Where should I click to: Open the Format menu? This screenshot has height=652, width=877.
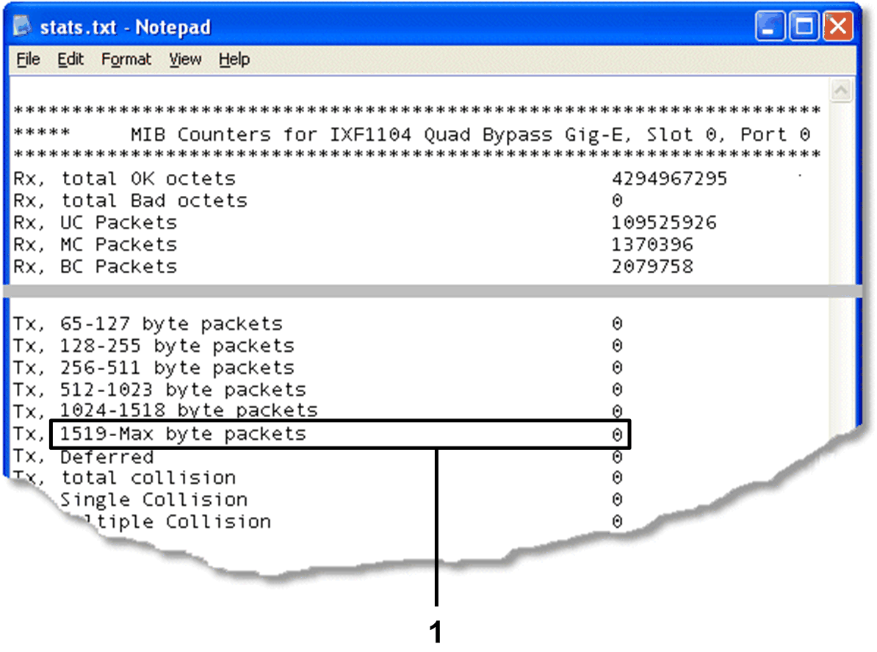point(126,59)
